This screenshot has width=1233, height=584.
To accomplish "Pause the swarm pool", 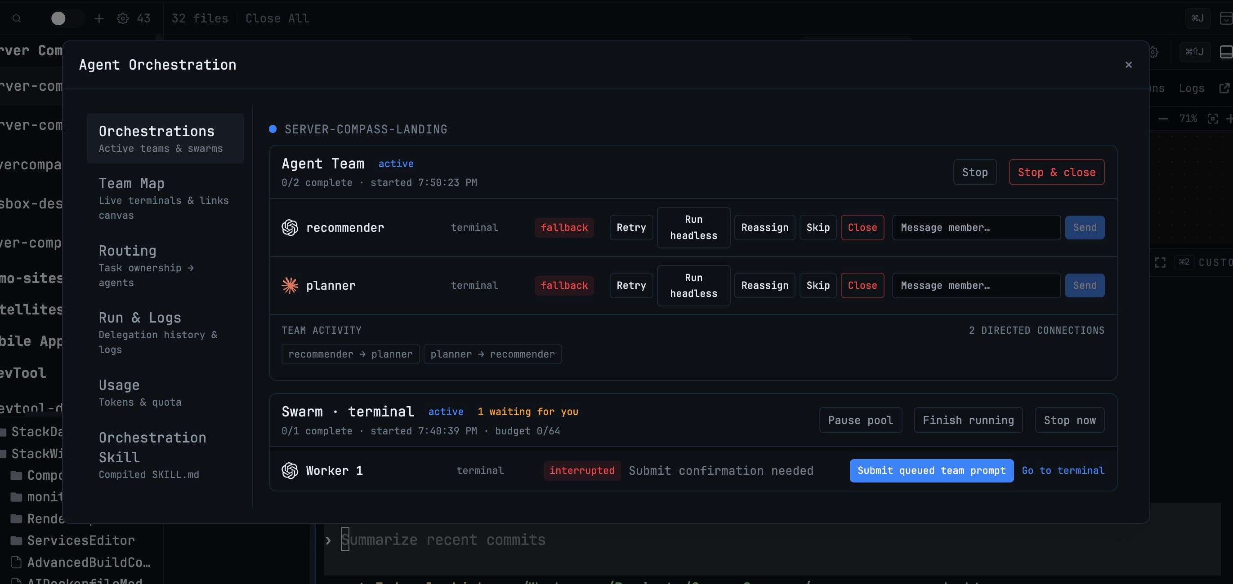I will click(860, 420).
